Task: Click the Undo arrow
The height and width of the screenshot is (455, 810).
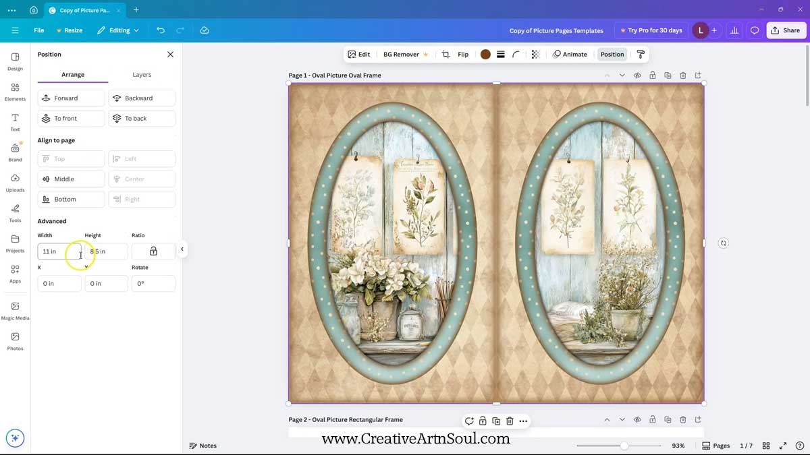Action: tap(160, 30)
